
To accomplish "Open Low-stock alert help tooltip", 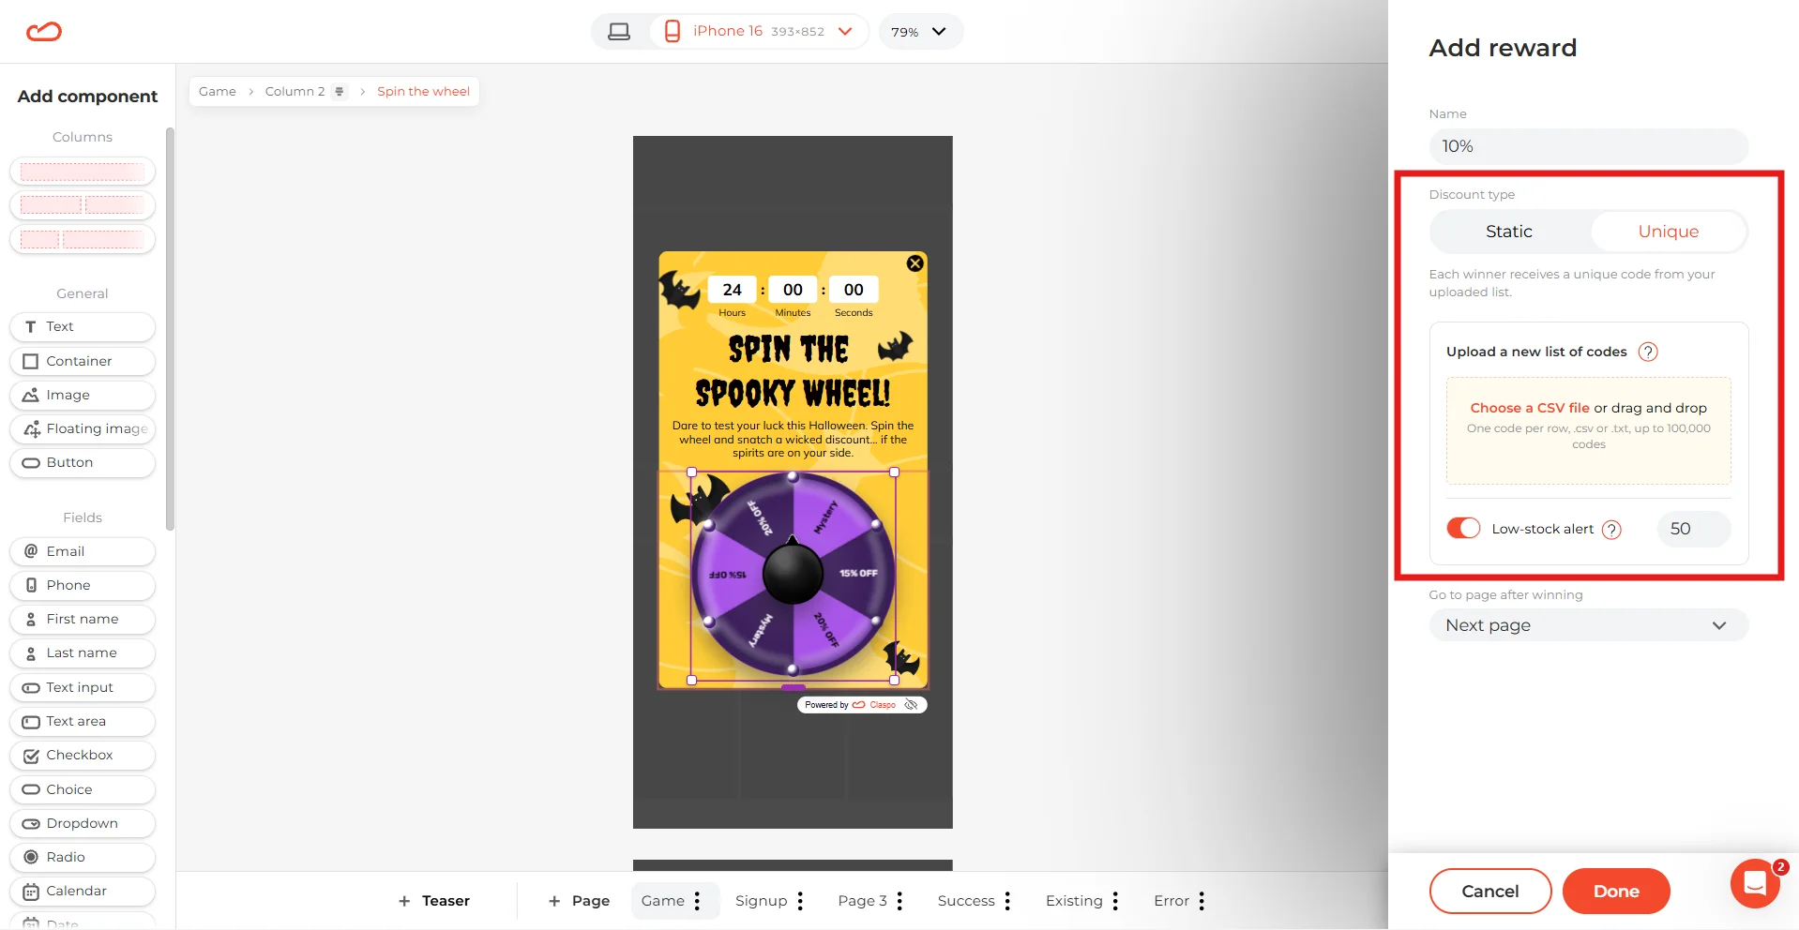I will 1611,530.
